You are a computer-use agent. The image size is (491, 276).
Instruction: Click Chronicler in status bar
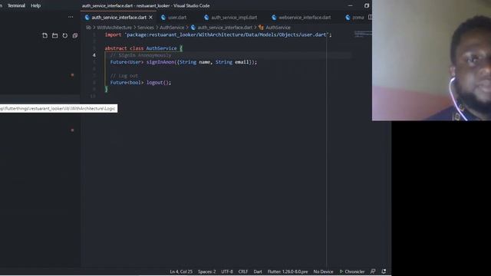pyautogui.click(x=352, y=271)
